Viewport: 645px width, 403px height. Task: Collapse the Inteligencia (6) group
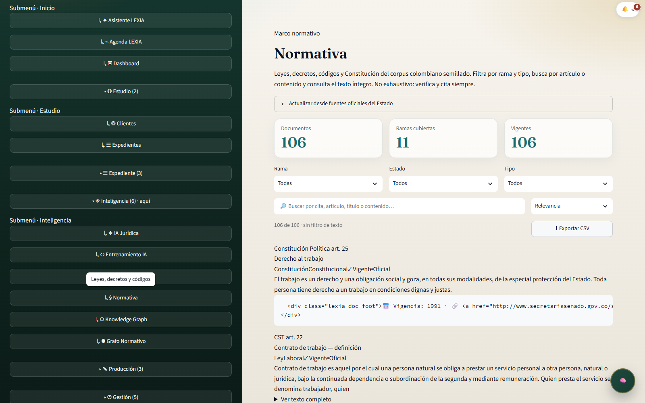coord(121,201)
